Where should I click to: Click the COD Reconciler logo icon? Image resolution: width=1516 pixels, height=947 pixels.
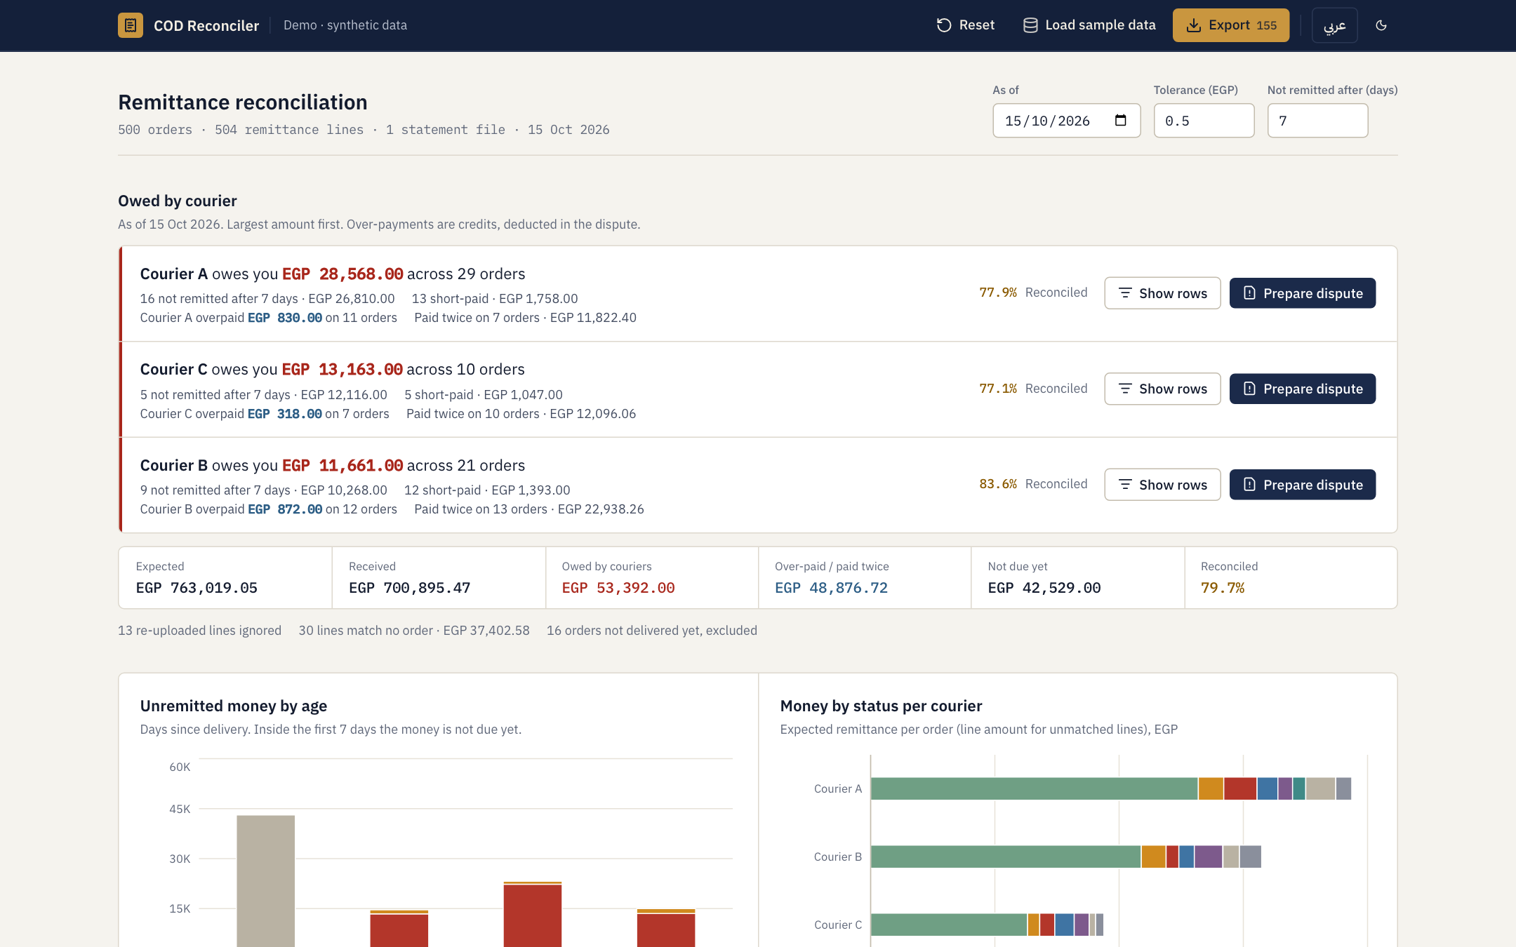click(x=131, y=25)
